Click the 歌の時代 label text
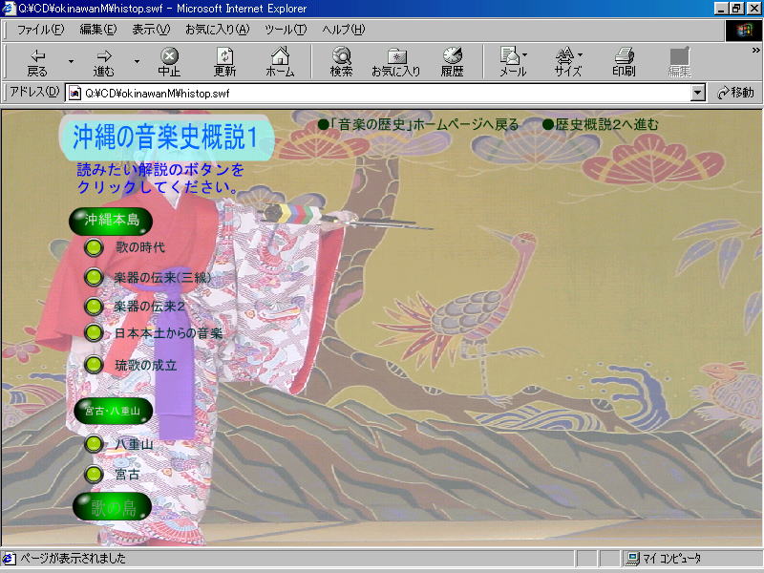This screenshot has width=764, height=573. [x=139, y=247]
